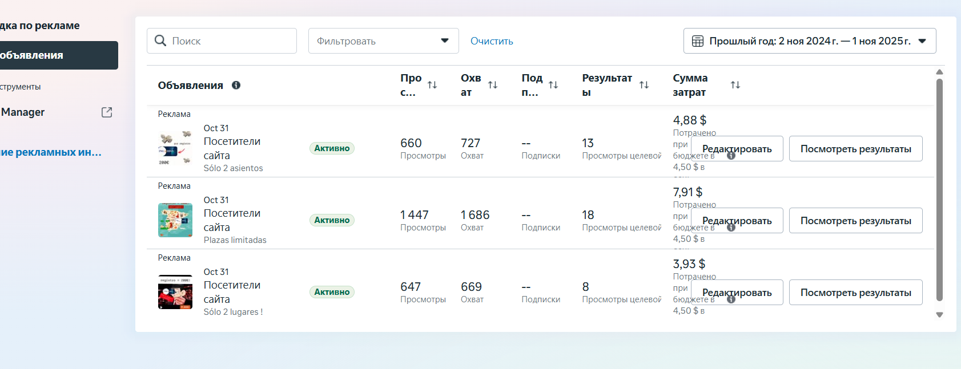
Task: Sort by Сумма затрат column arrows
Action: point(735,85)
